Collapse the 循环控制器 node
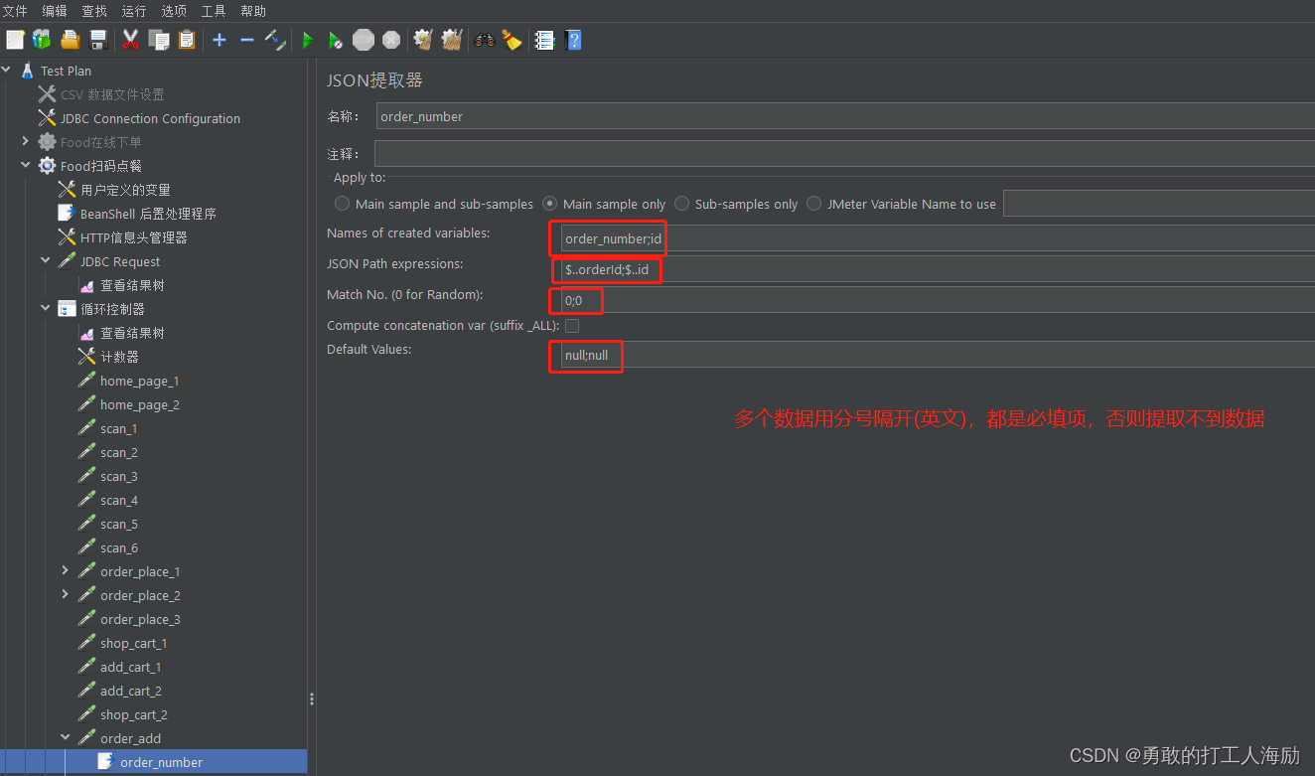The height and width of the screenshot is (776, 1315). click(x=46, y=309)
